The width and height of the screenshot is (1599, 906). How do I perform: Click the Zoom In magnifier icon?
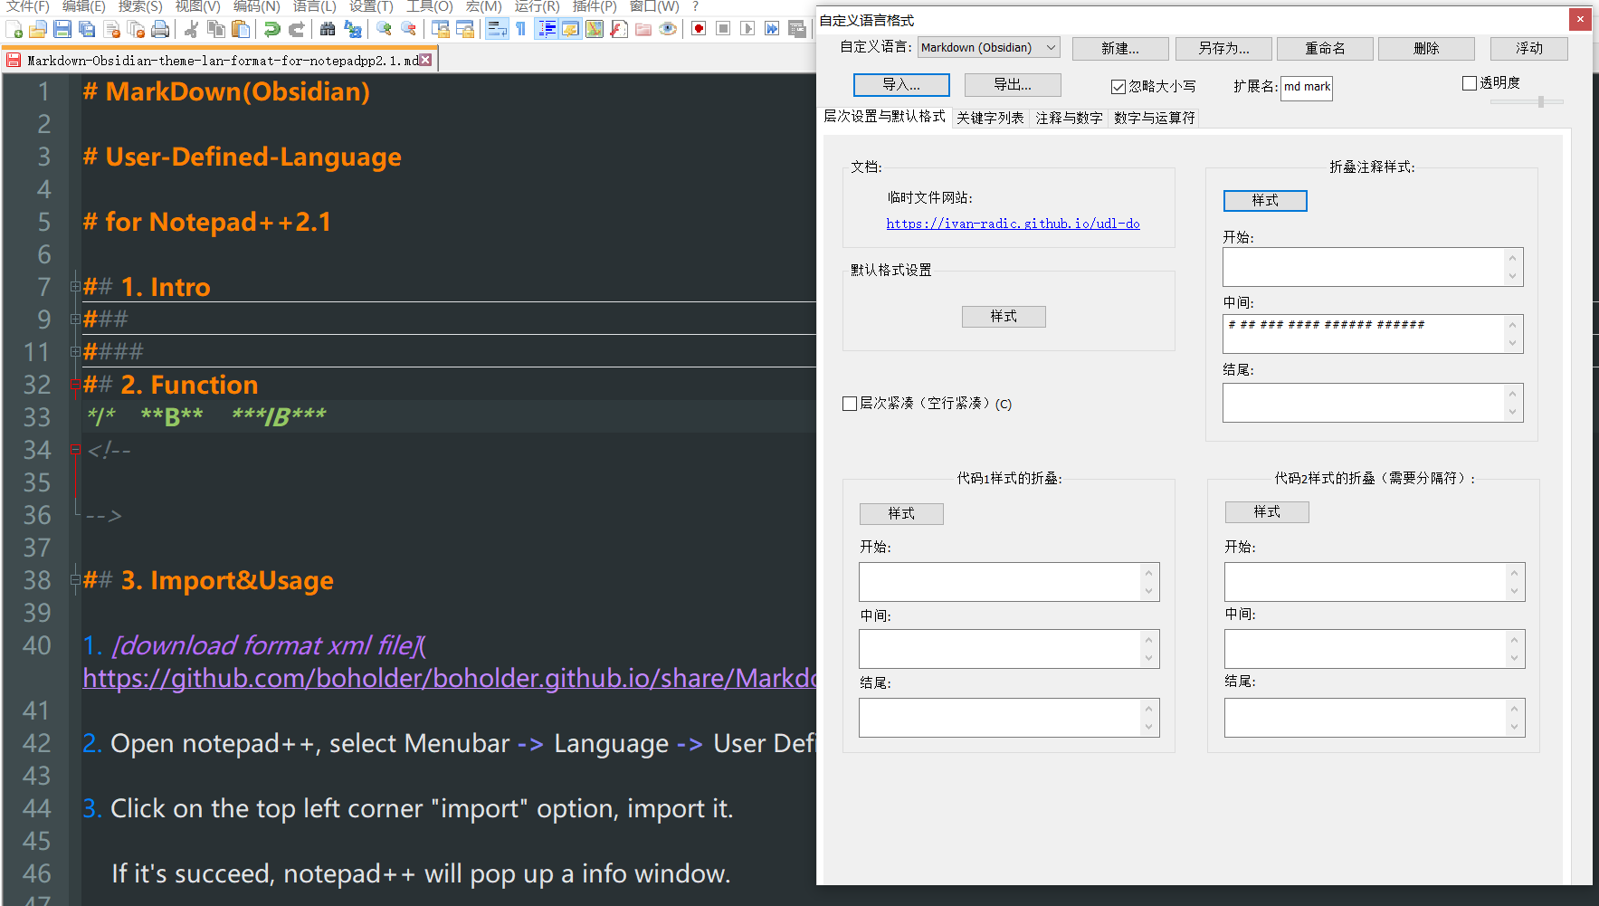384,29
